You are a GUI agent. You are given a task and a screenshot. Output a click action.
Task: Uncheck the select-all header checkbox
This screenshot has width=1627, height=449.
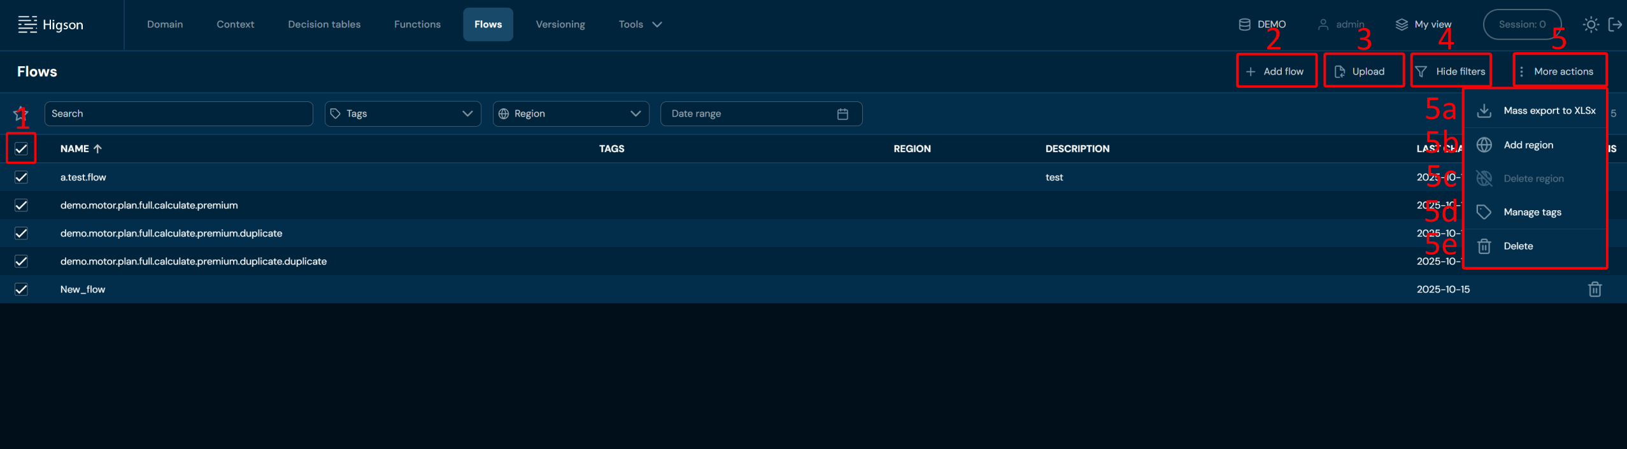coord(21,149)
